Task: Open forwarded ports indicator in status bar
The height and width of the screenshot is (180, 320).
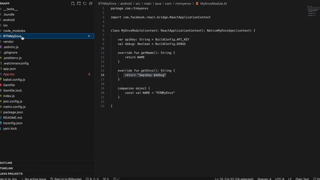Action: 105,178
